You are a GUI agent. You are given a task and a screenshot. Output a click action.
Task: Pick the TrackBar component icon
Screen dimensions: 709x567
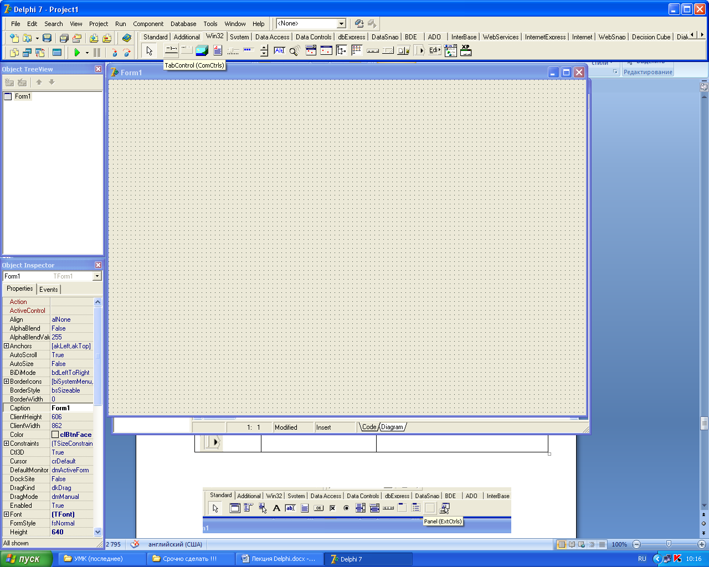coord(233,51)
